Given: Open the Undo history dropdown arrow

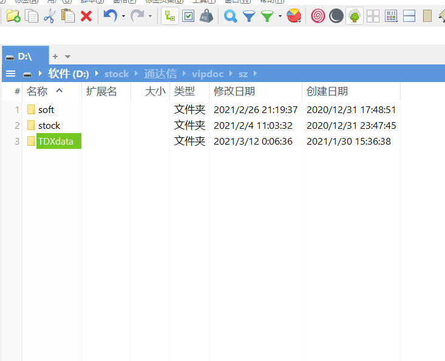Looking at the screenshot, I should tap(123, 16).
